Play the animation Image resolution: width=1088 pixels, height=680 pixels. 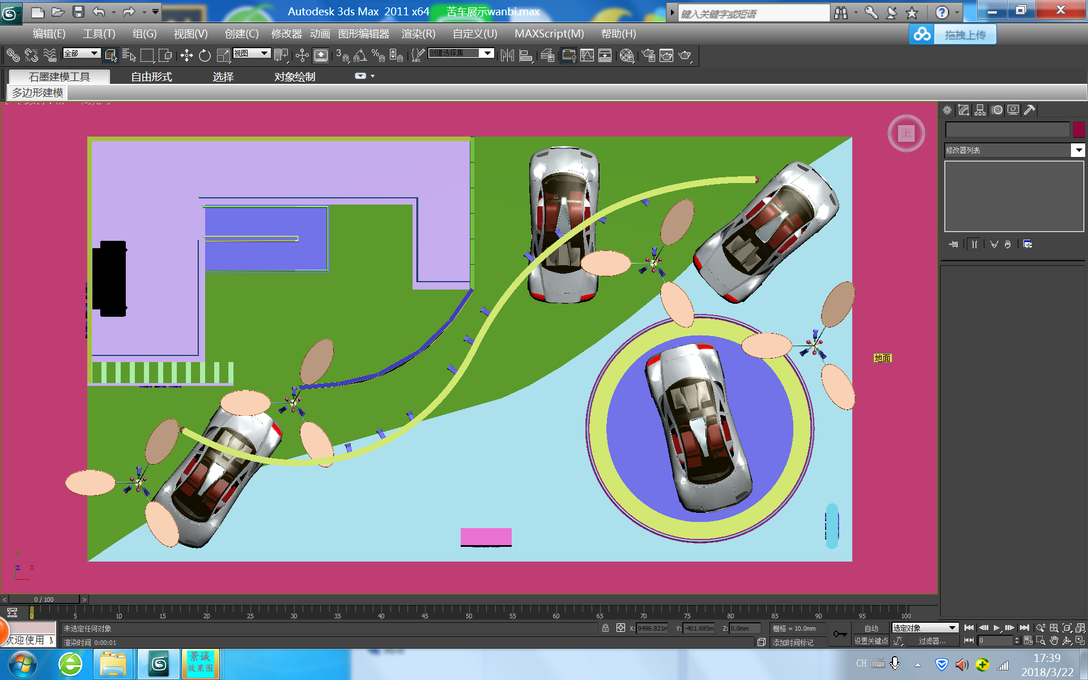point(996,628)
